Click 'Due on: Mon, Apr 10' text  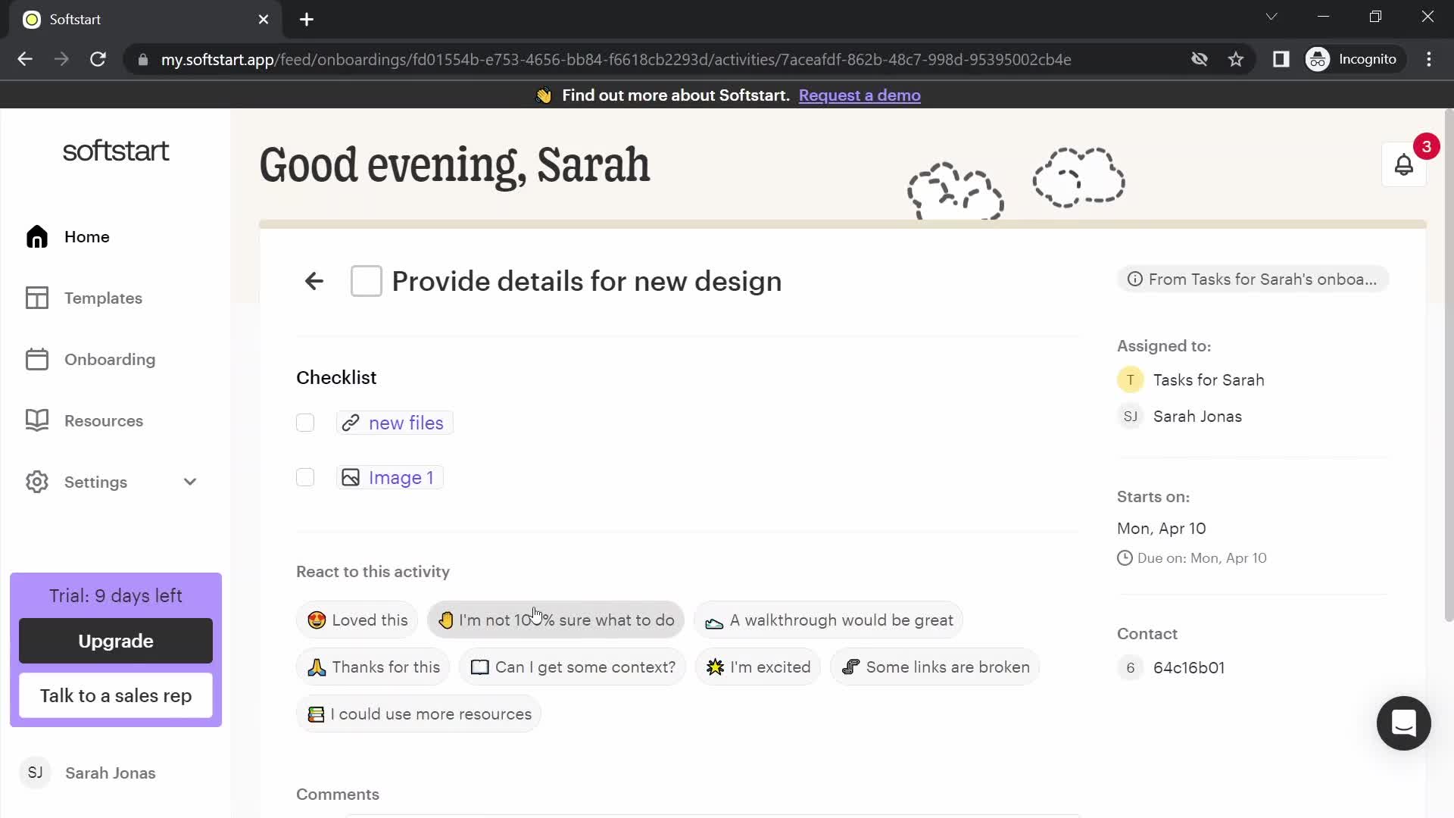pos(1202,558)
